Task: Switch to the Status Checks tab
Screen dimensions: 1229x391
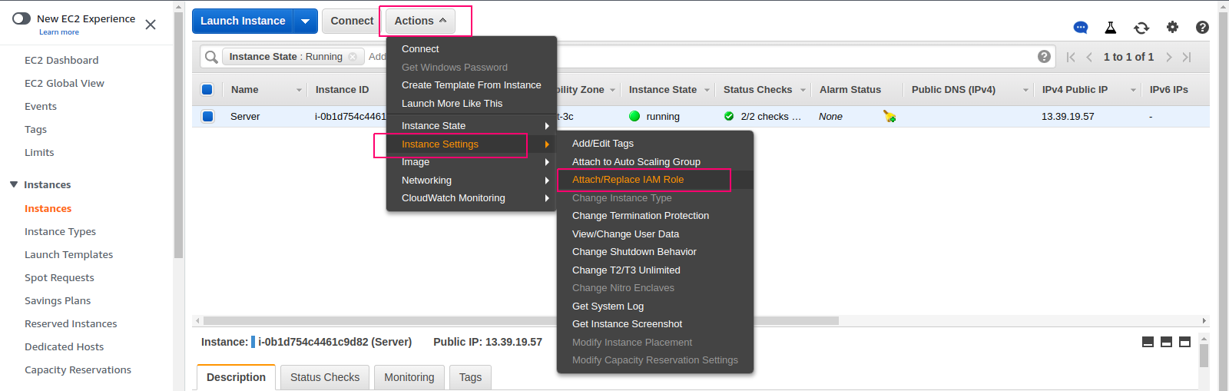Action: point(325,377)
